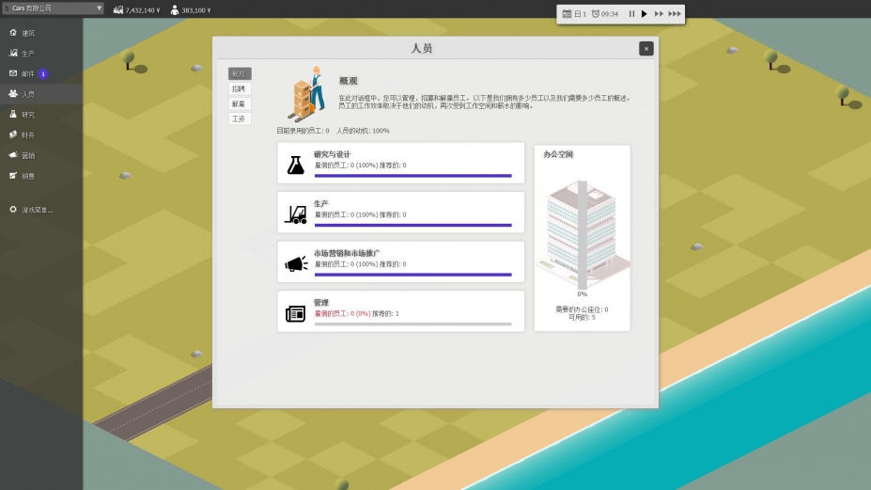Open the 建筑 building menu icon

coord(13,33)
